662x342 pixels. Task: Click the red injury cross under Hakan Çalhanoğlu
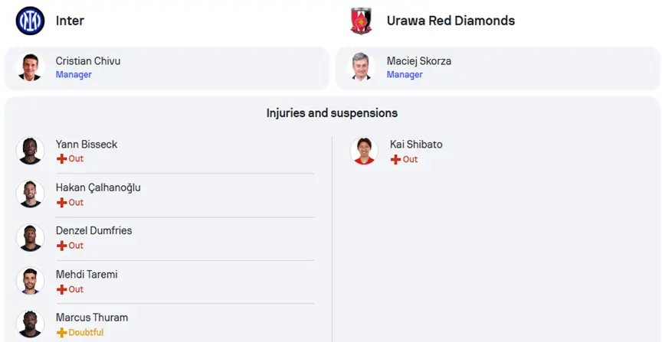point(61,203)
